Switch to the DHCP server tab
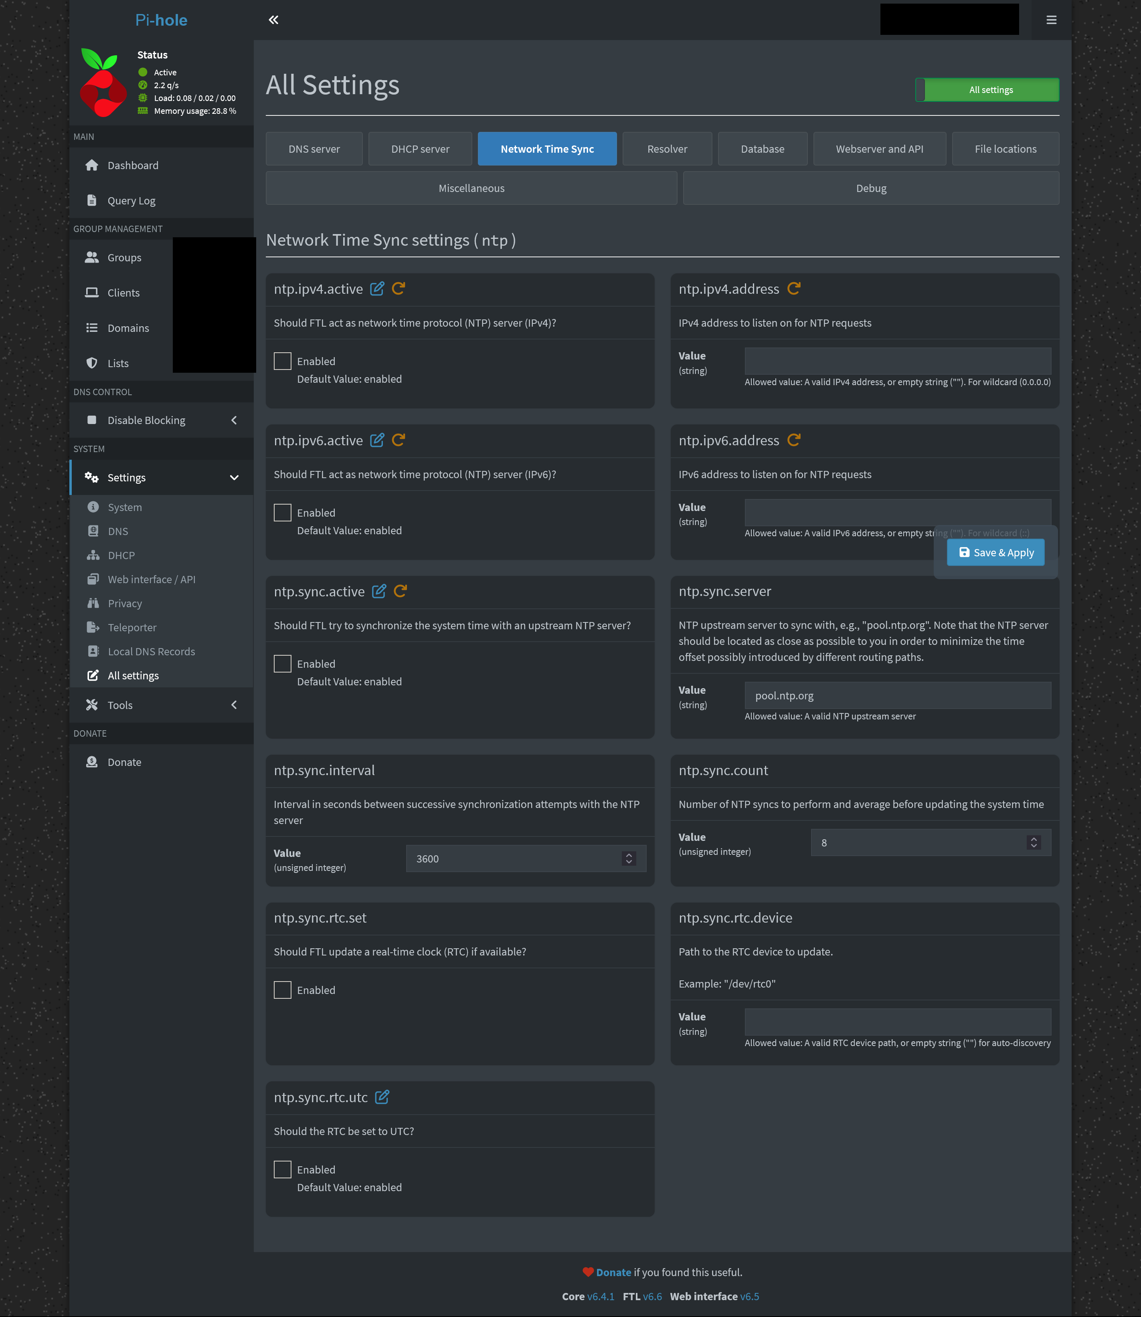Viewport: 1141px width, 1317px height. (x=420, y=149)
